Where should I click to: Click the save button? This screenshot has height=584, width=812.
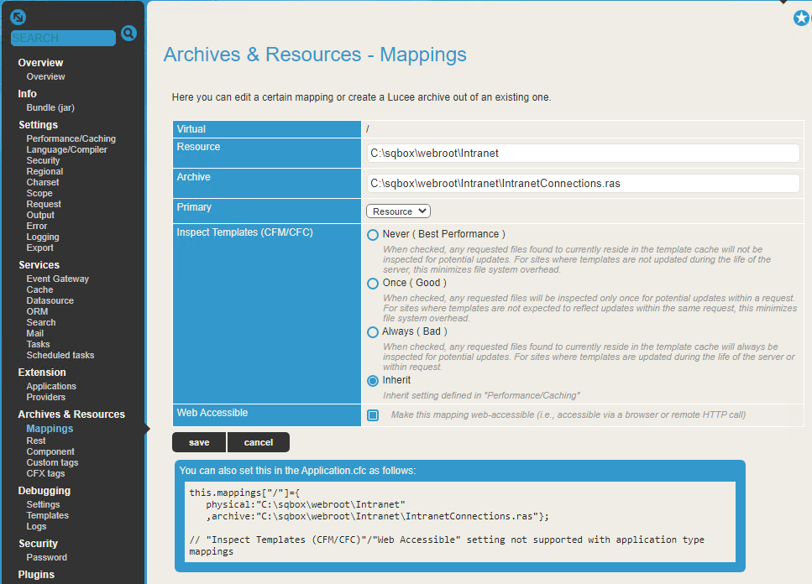199,442
